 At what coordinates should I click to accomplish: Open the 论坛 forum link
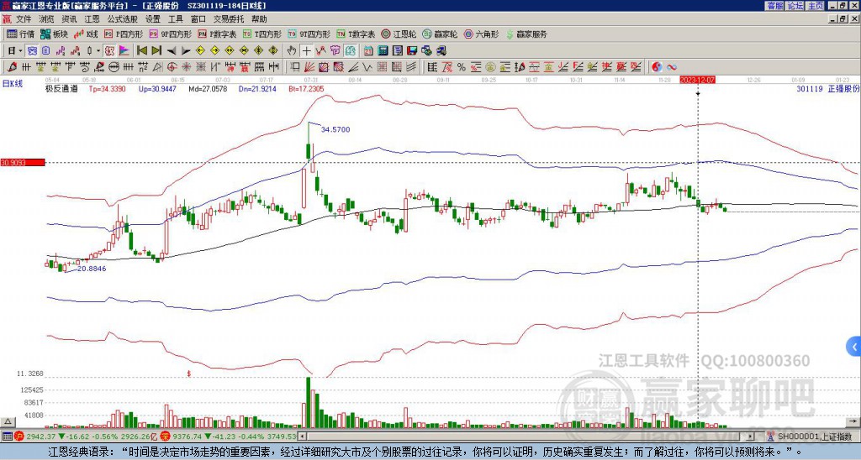click(x=795, y=6)
